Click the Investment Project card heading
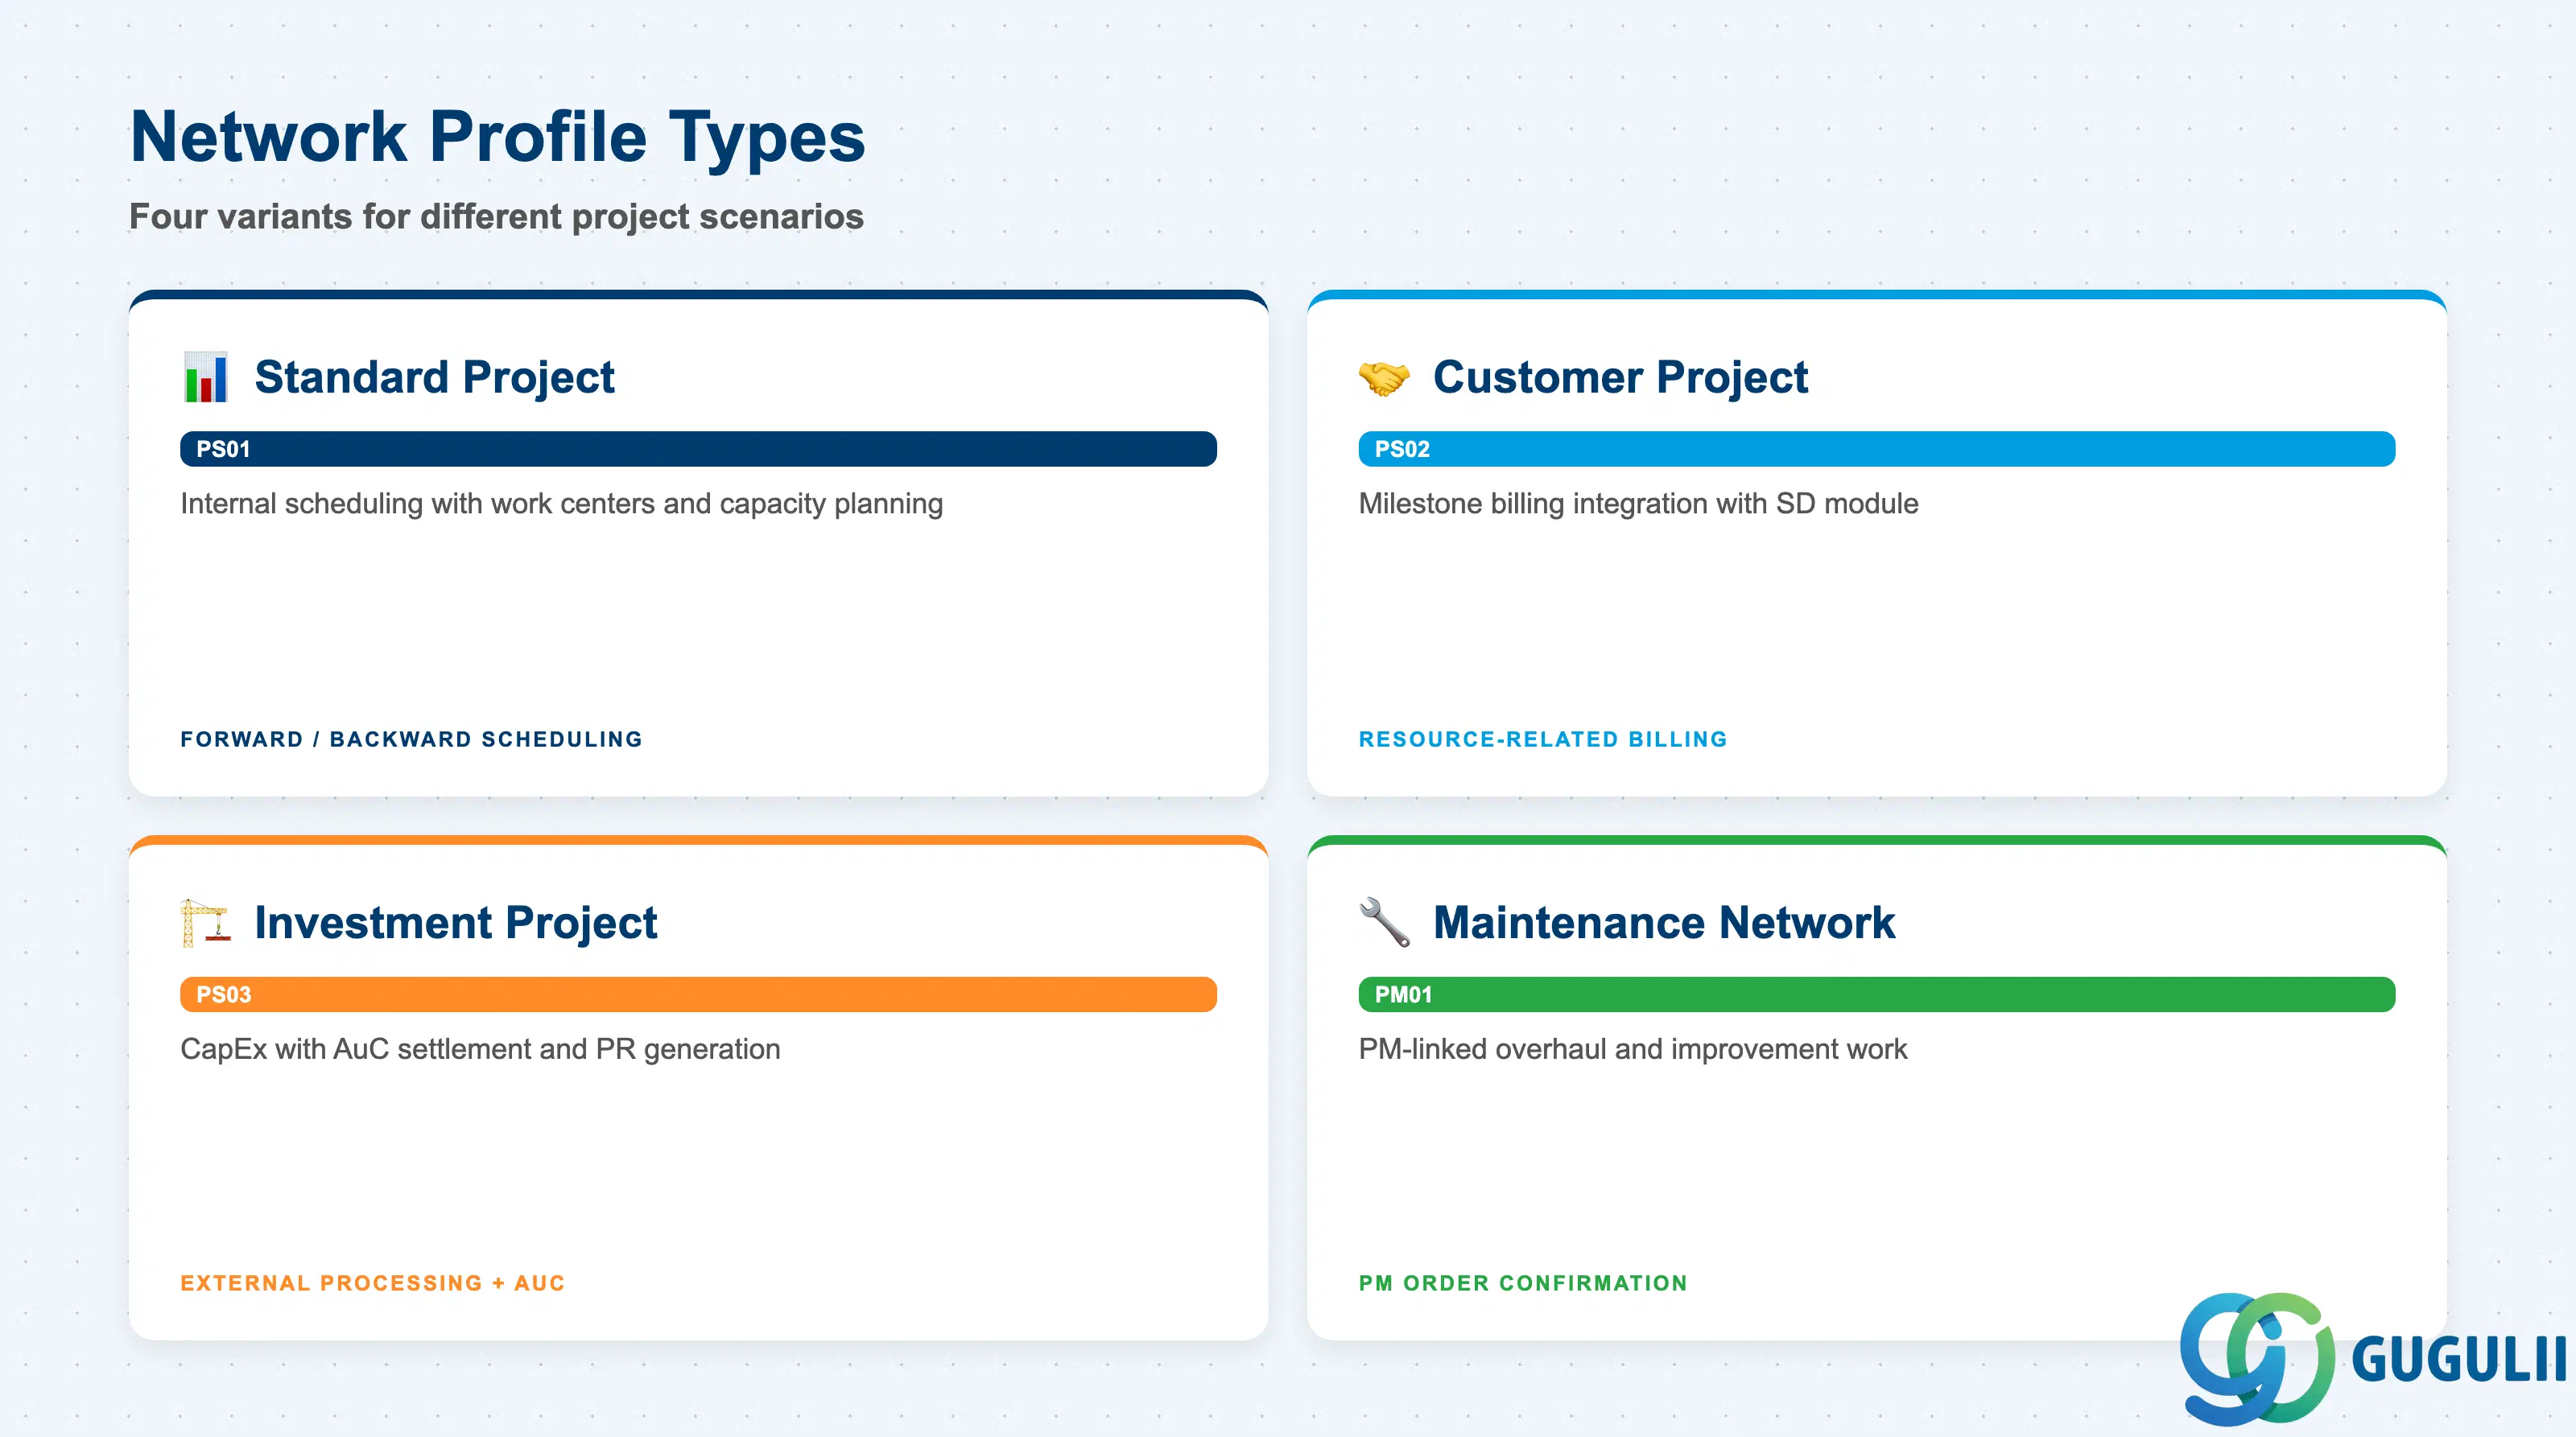Screen dimensions: 2576x1437 coord(456,922)
